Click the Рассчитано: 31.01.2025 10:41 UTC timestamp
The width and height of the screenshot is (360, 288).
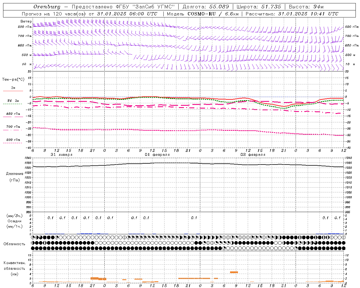pyautogui.click(x=292, y=14)
